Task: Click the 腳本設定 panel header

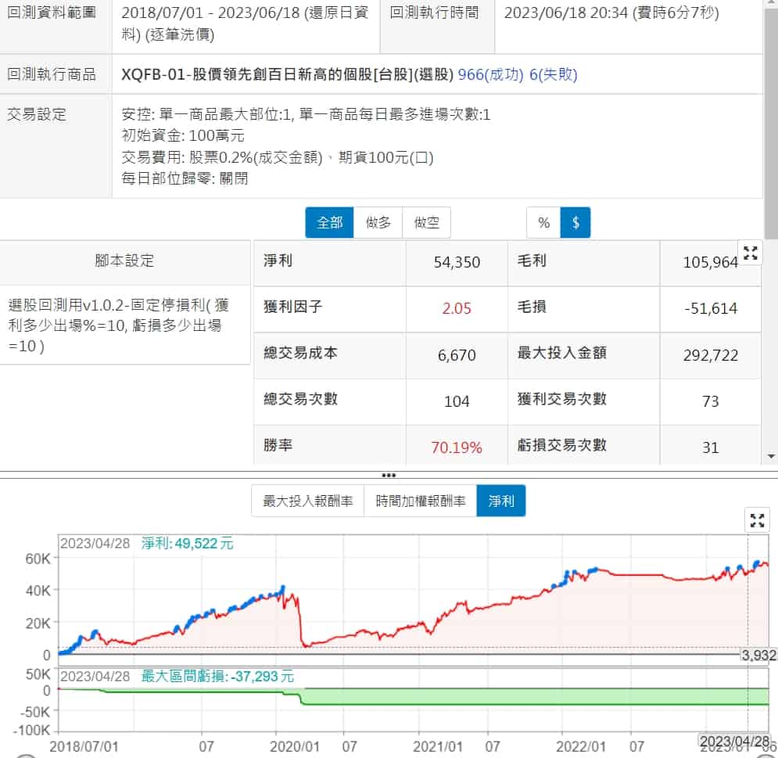Action: [125, 261]
